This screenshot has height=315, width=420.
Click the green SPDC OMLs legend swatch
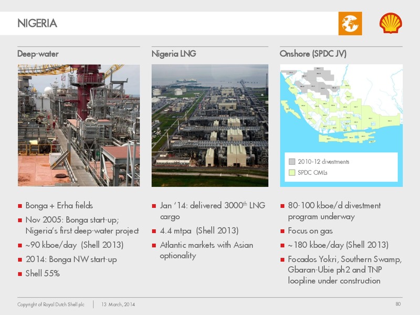pos(292,173)
